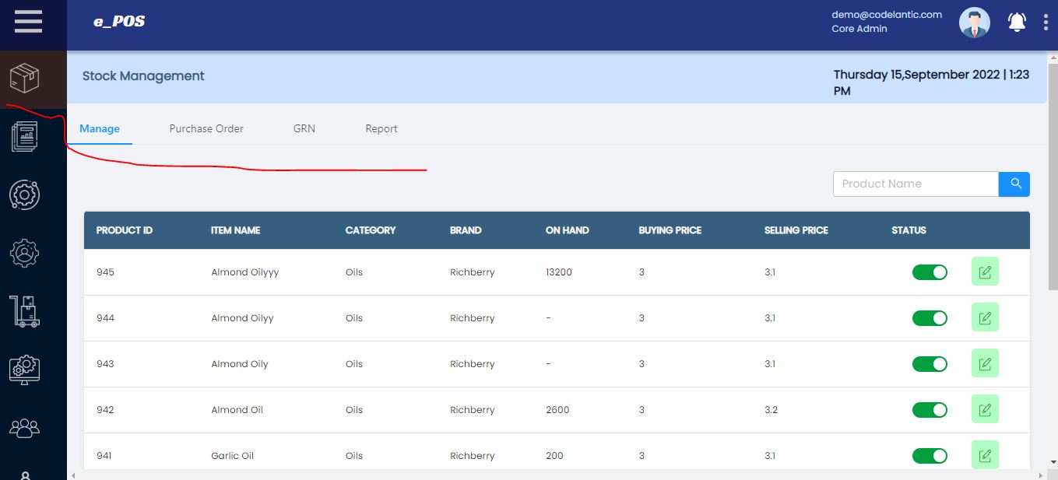Open reports document icon in sidebar

(x=25, y=136)
